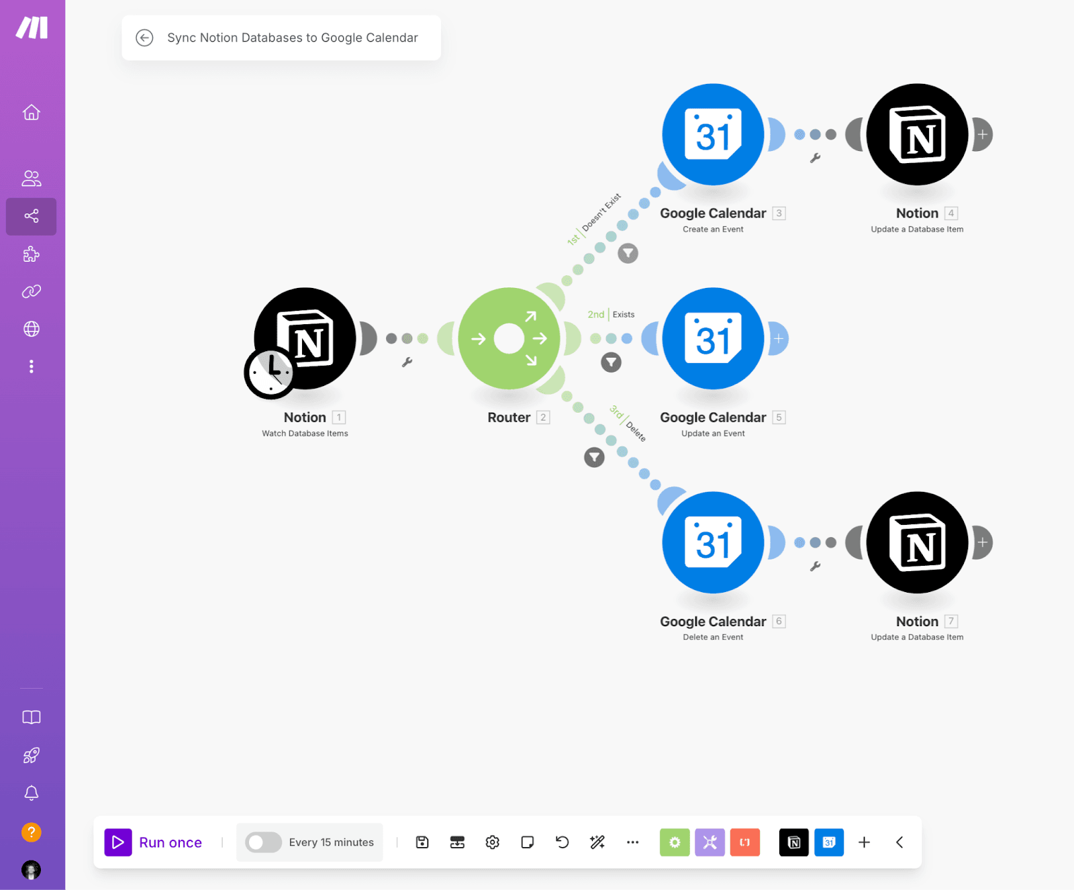Click the 1st Doesn't Exist route label
Image resolution: width=1074 pixels, height=890 pixels.
coord(594,219)
